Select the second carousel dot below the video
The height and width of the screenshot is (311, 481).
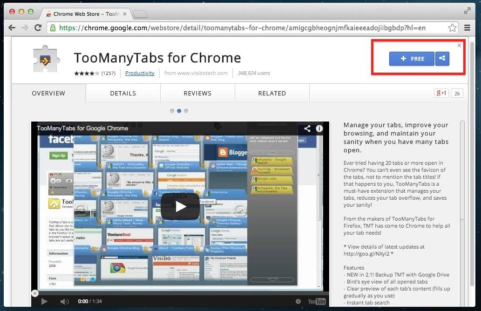pos(179,111)
